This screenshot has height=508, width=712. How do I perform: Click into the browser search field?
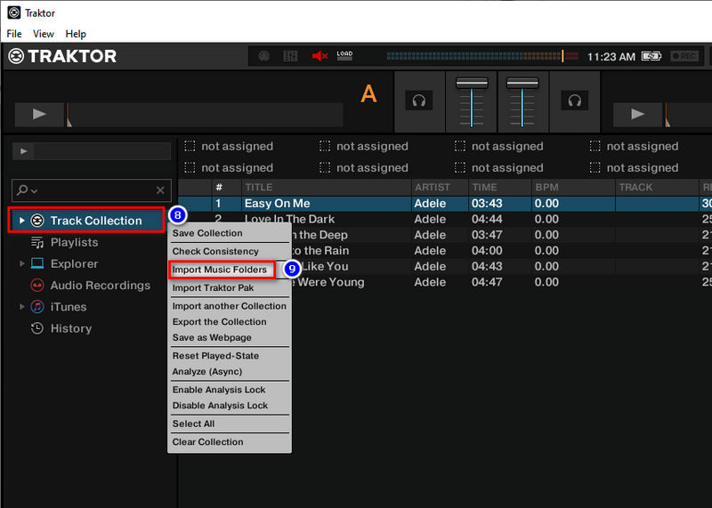[92, 190]
